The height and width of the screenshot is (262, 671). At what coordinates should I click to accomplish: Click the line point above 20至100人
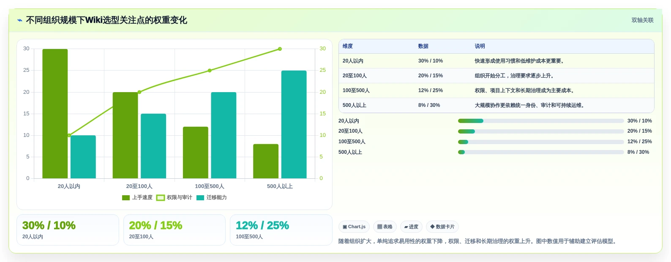(139, 92)
